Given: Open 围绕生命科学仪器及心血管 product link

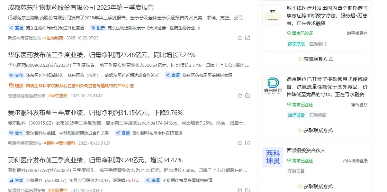Looking at the screenshot, I should (80, 86).
